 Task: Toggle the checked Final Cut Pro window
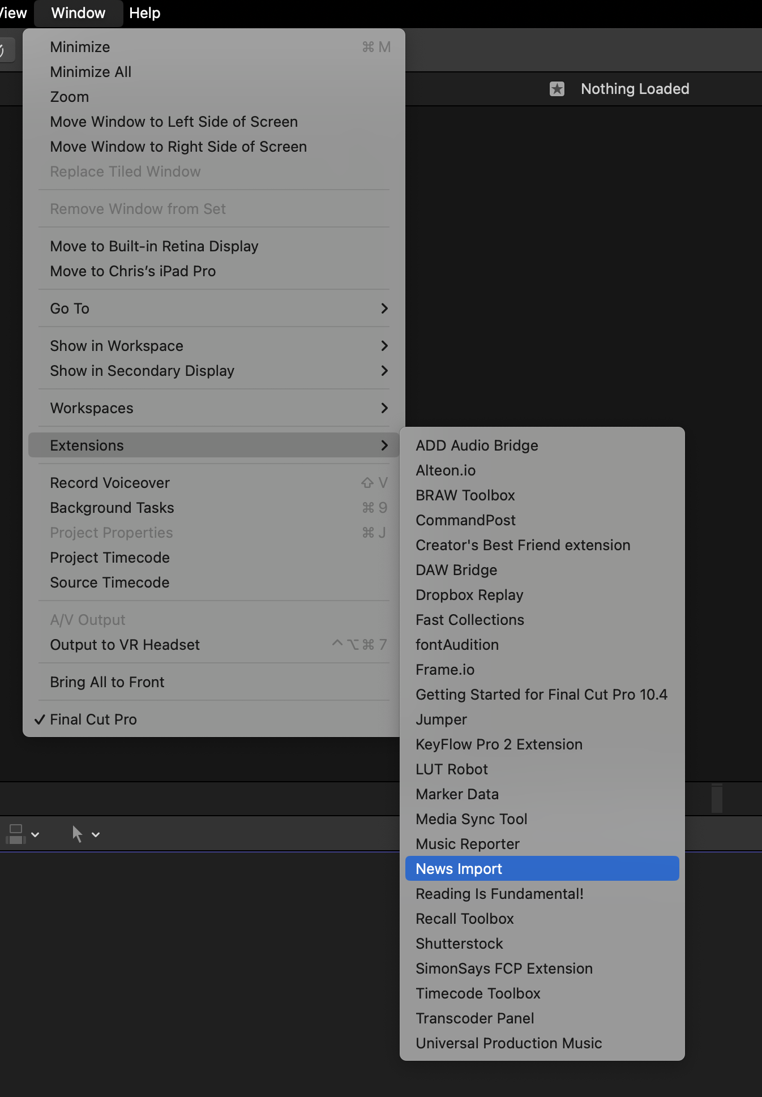click(93, 719)
